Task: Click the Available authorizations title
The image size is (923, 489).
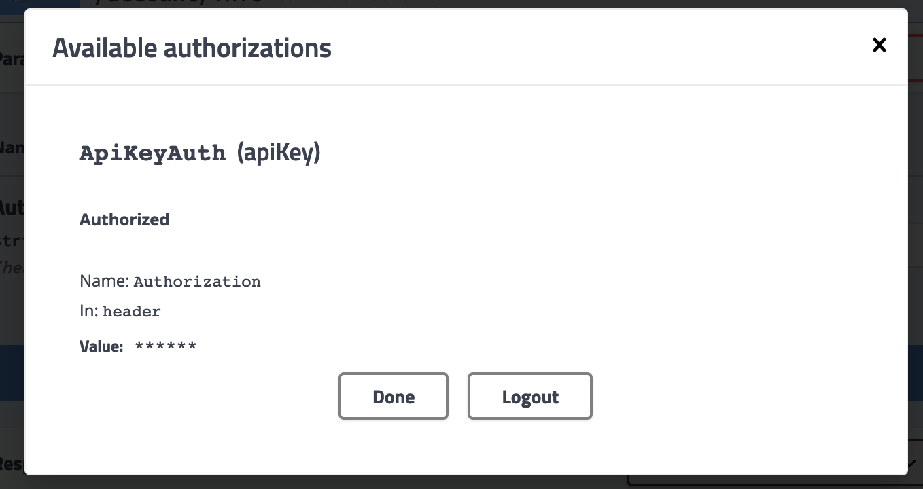Action: [x=192, y=48]
